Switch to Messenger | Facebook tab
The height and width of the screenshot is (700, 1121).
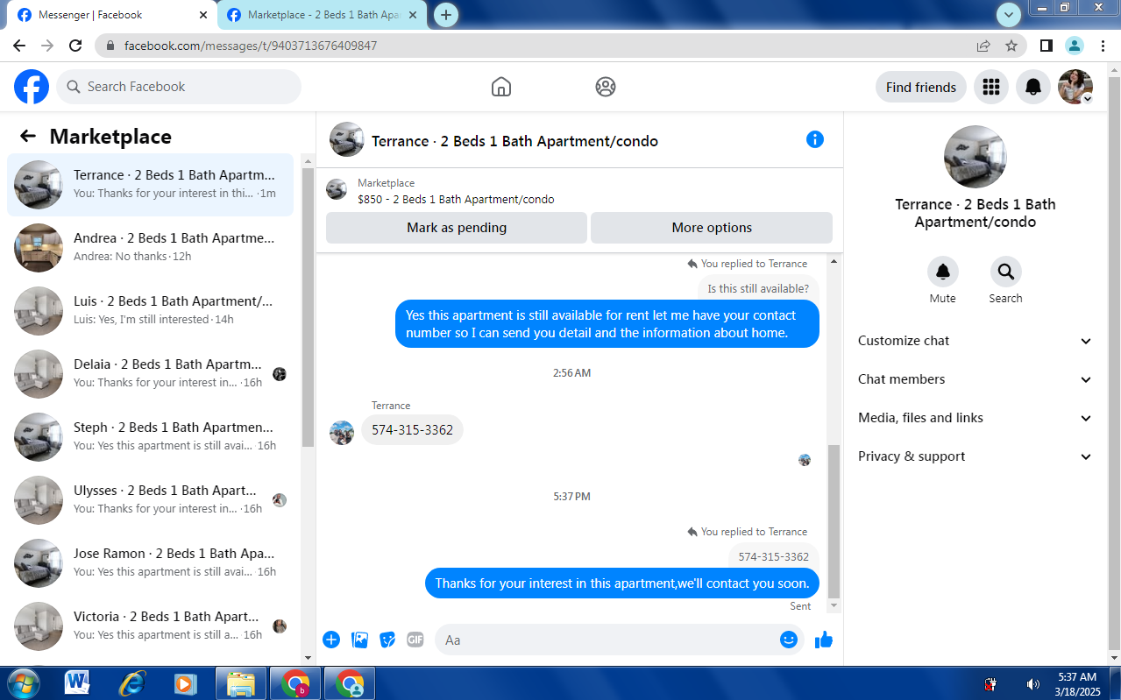coord(110,15)
